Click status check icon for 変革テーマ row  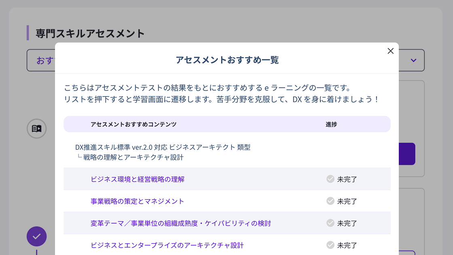[x=330, y=223]
